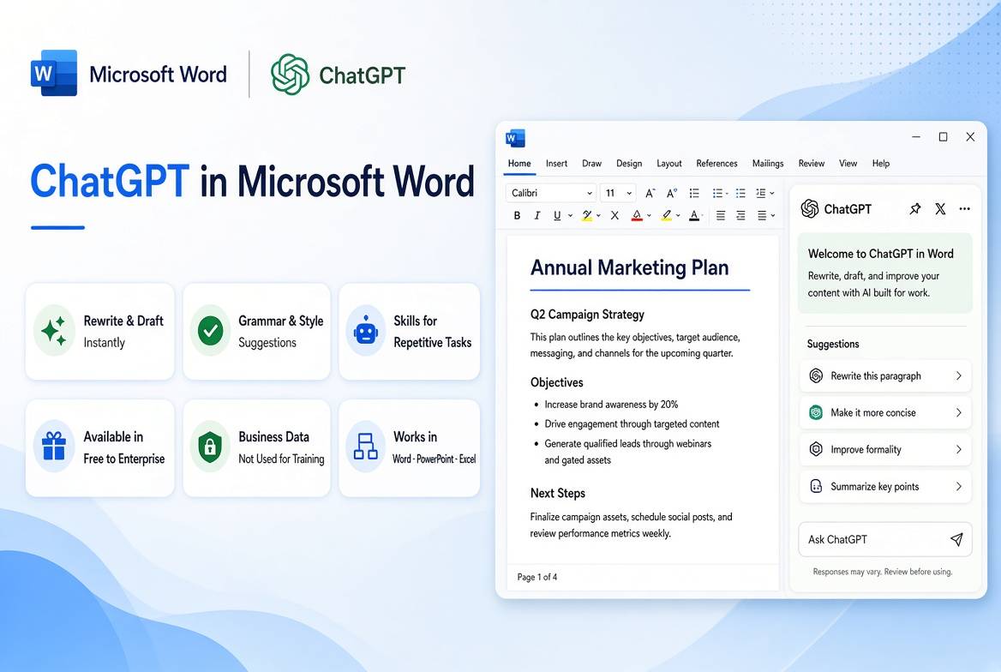Choose the Rewrite this paragraph suggestion

click(x=885, y=375)
